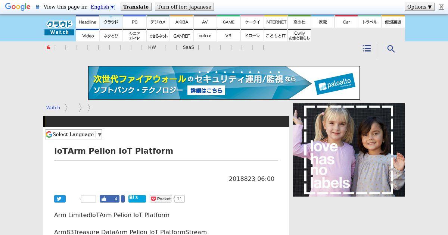Open the AKIBA tab
Screen dimensions: 448x235
point(181,22)
